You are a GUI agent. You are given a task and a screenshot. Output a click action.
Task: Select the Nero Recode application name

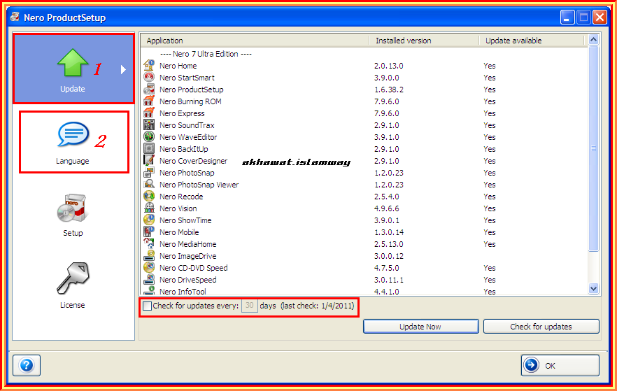181,197
